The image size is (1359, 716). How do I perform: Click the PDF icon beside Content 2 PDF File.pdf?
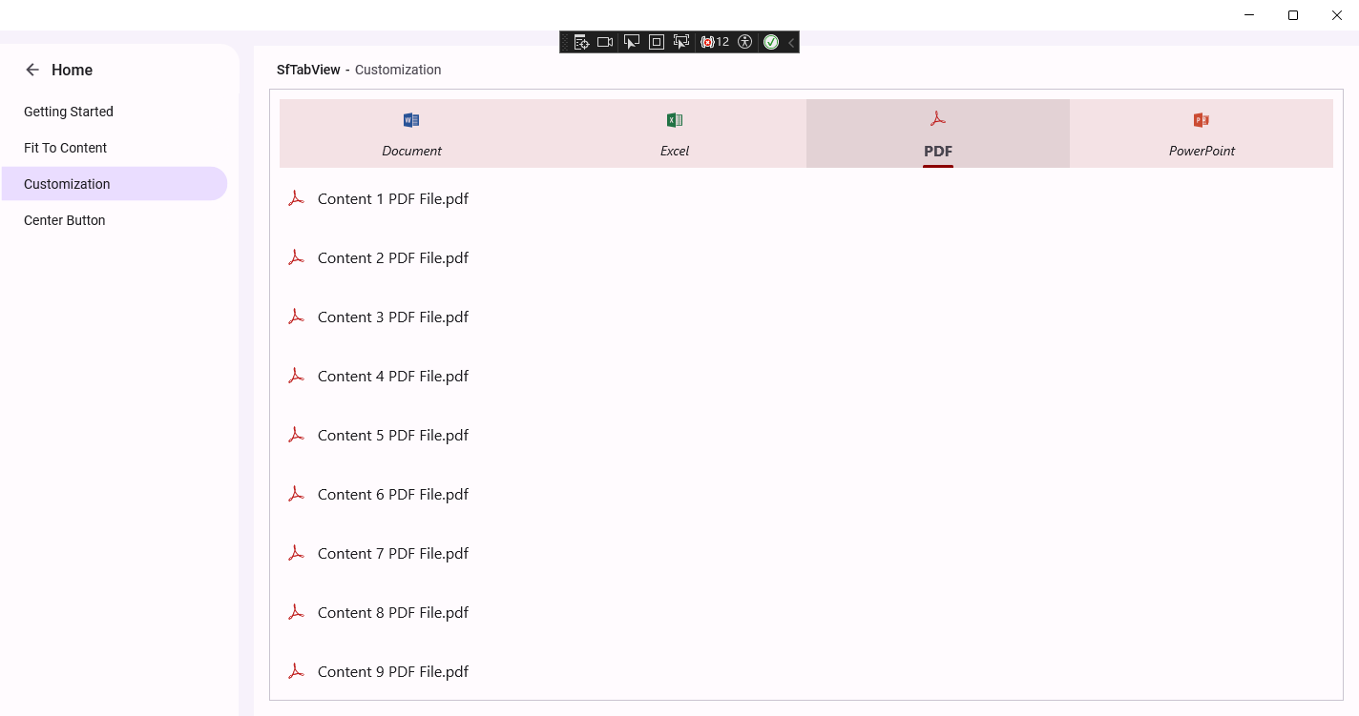tap(297, 257)
